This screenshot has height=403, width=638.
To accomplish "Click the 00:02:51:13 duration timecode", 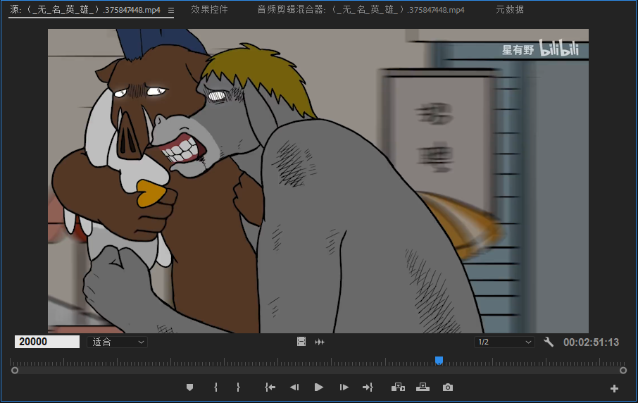I will (x=591, y=342).
